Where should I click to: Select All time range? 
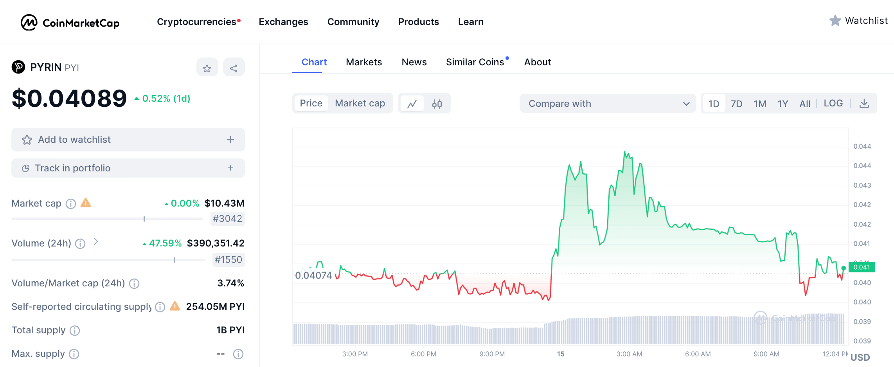coord(805,104)
